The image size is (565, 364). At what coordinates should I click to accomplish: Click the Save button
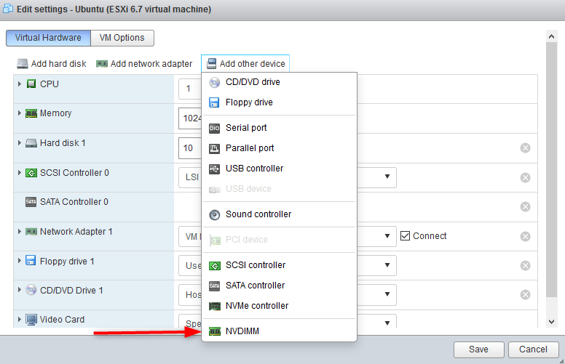[x=478, y=349]
